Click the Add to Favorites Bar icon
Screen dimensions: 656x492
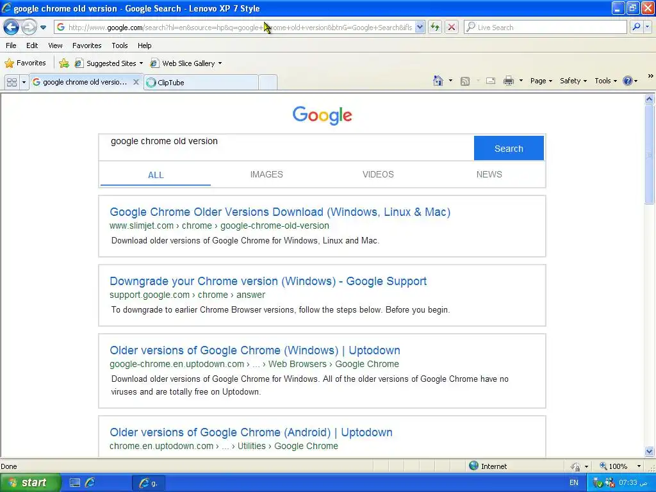64,63
